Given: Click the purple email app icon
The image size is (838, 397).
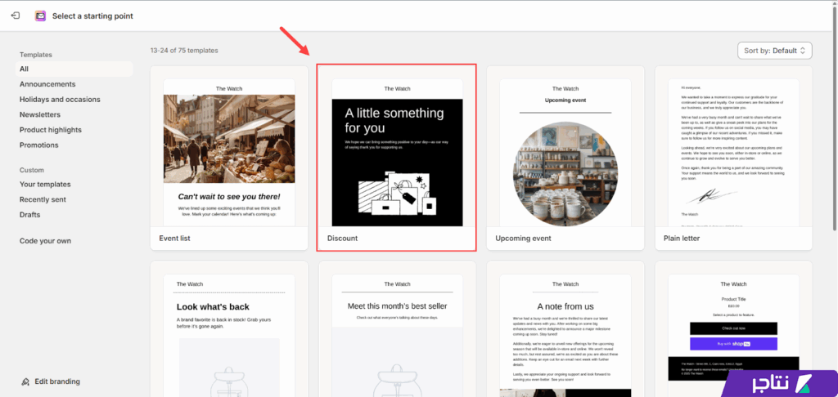Looking at the screenshot, I should [x=40, y=16].
